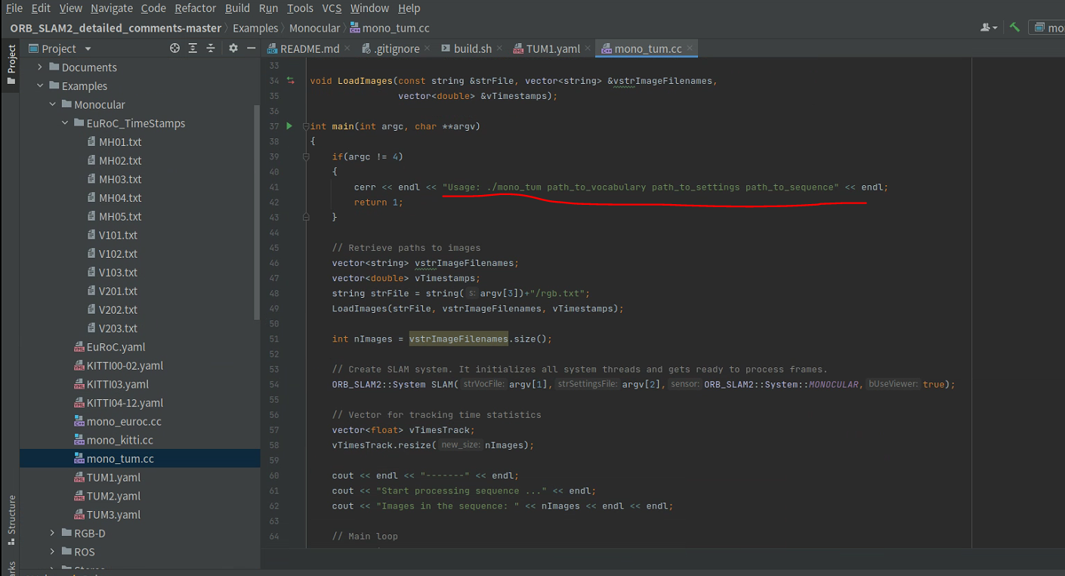
Task: Open the run configuration selector
Action: coord(1048,28)
